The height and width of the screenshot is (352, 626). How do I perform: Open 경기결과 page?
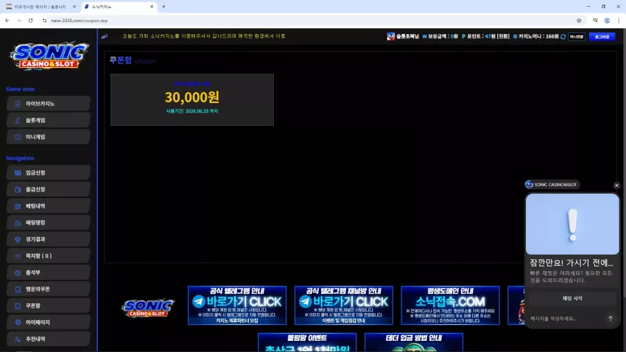pos(49,239)
